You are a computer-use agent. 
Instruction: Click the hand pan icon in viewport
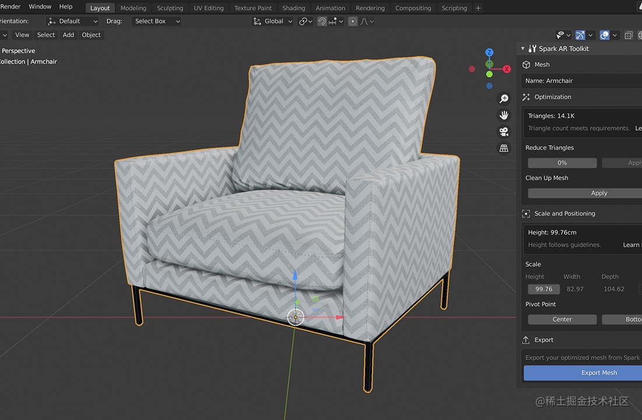point(503,115)
